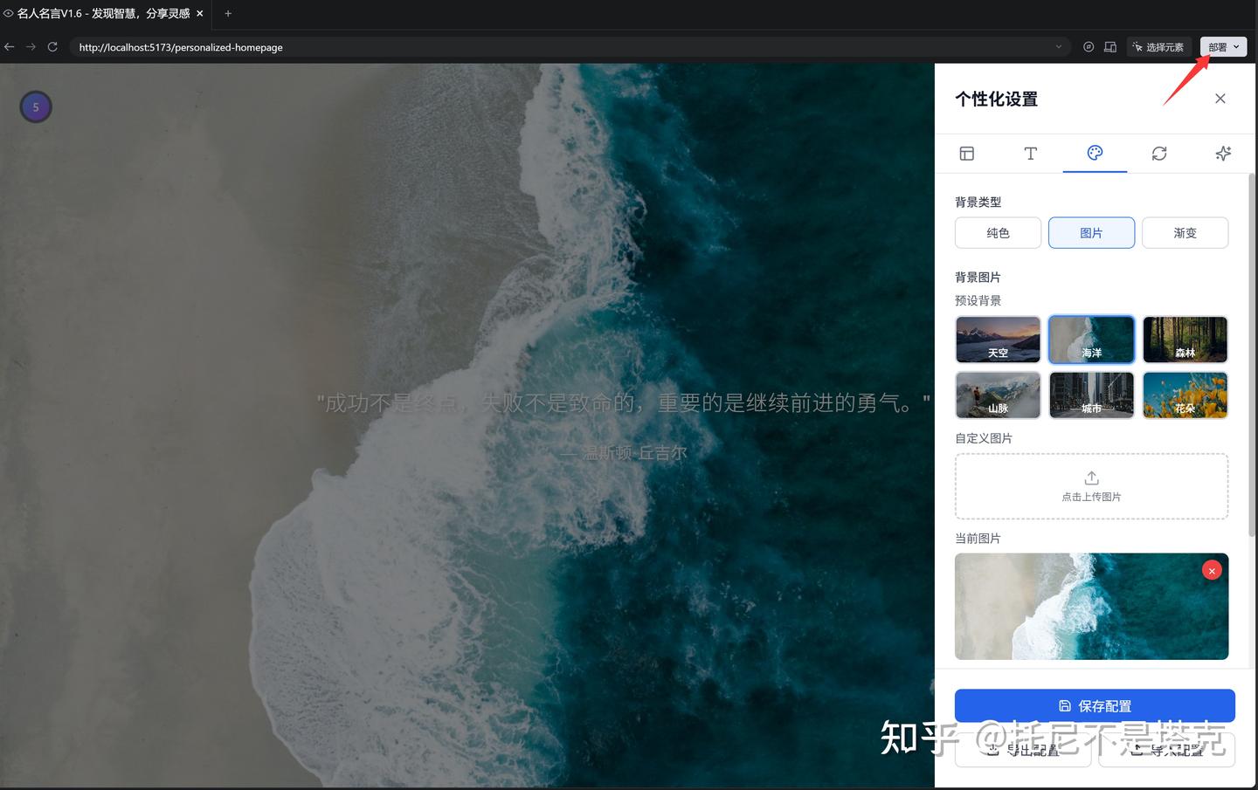Click the save icon on 保存配置 button
Screen dimensions: 1258x790
tap(1065, 704)
